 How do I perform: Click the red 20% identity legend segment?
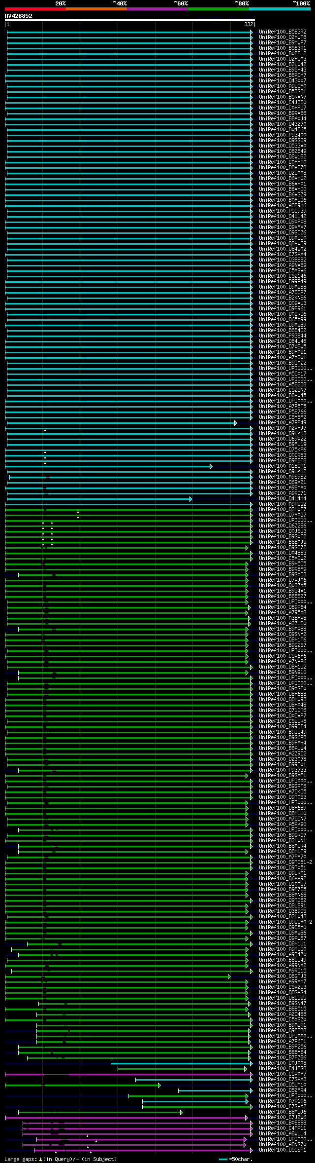pyautogui.click(x=35, y=9)
